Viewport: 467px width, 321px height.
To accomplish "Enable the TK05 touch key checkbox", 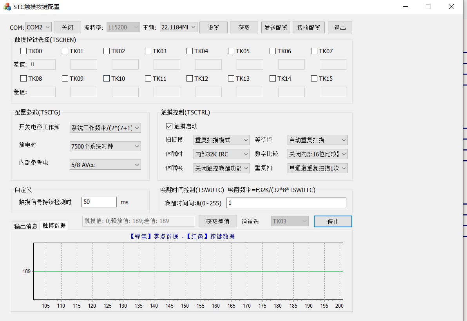I will pyautogui.click(x=231, y=51).
